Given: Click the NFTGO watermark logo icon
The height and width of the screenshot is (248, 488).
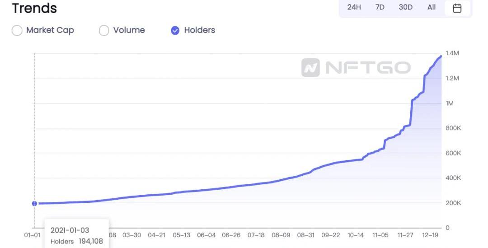Looking at the screenshot, I should pos(310,68).
